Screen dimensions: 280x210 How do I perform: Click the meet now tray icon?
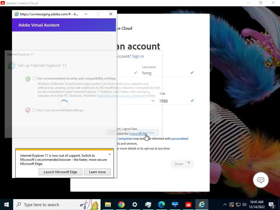(x=232, y=205)
